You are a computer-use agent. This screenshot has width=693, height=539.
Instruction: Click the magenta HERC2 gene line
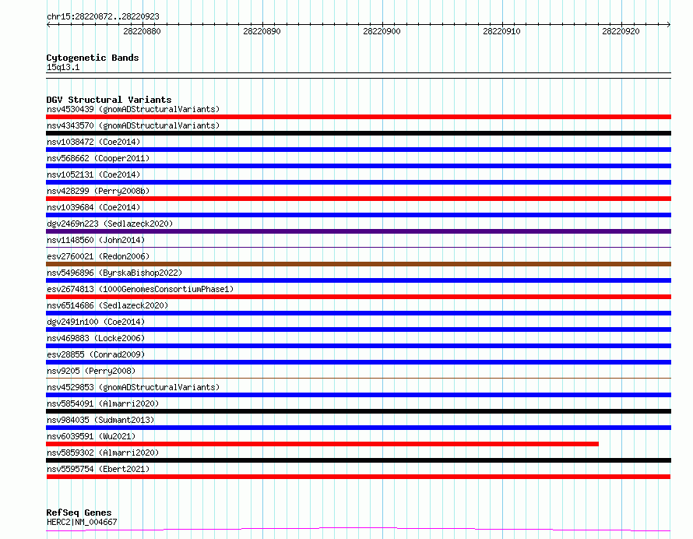[x=358, y=530]
